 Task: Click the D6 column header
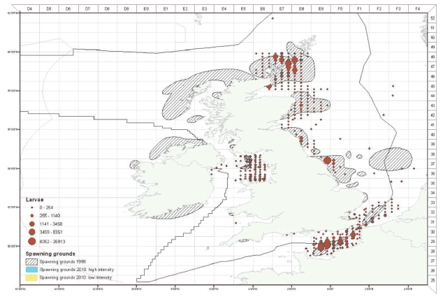[68, 9]
